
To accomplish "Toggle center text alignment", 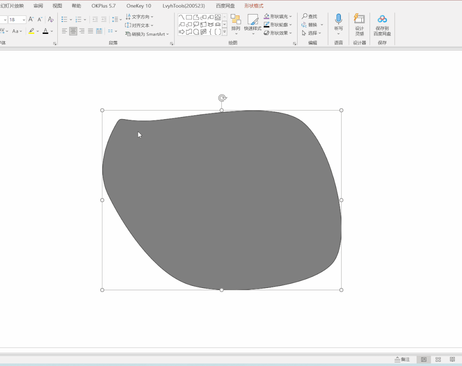I will (73, 31).
